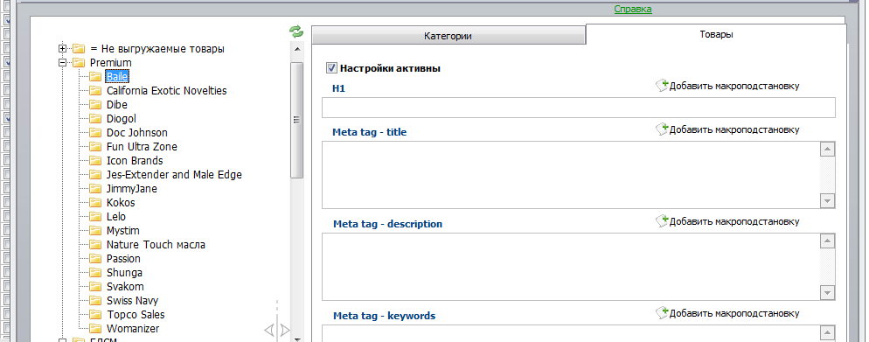This screenshot has height=342, width=869.
Task: Click the Mystim folder icon
Action: [x=96, y=231]
